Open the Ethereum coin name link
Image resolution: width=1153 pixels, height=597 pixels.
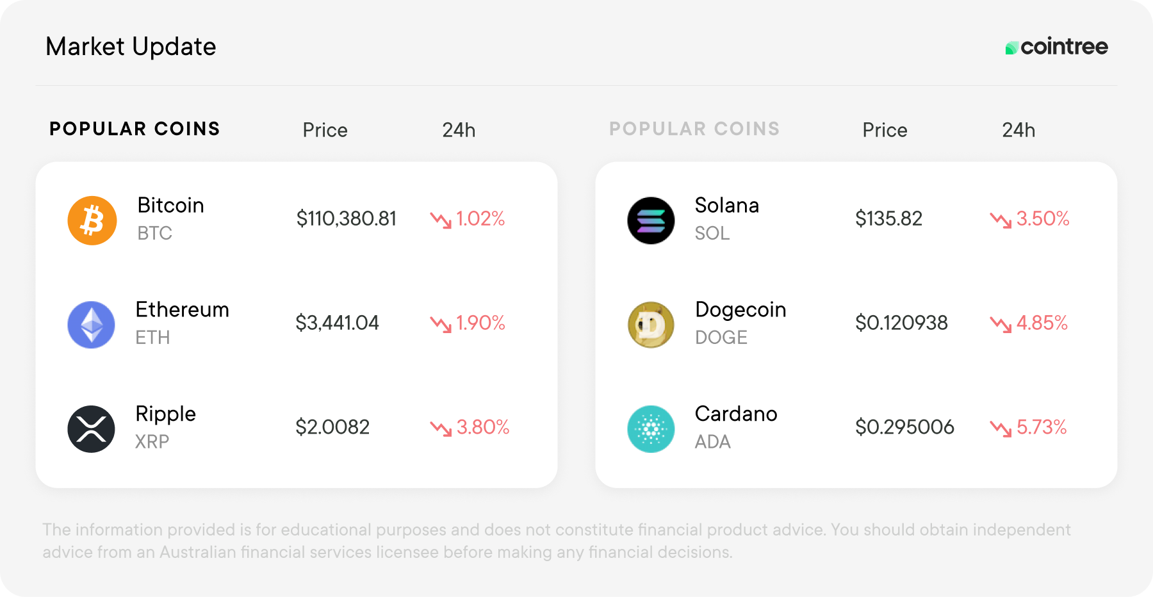tap(182, 310)
